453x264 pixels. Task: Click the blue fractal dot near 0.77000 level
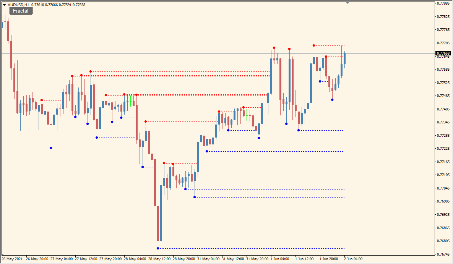[195, 197]
